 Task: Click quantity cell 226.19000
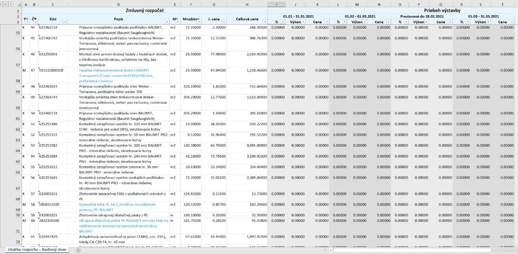pyautogui.click(x=191, y=89)
